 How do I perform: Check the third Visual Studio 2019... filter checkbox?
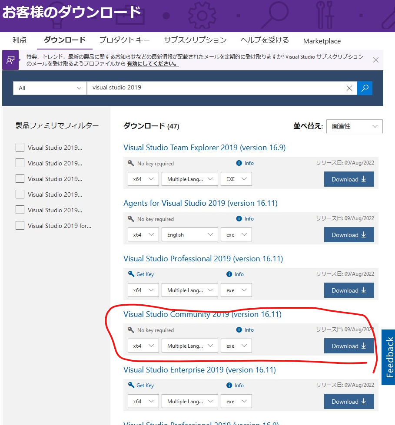click(20, 178)
